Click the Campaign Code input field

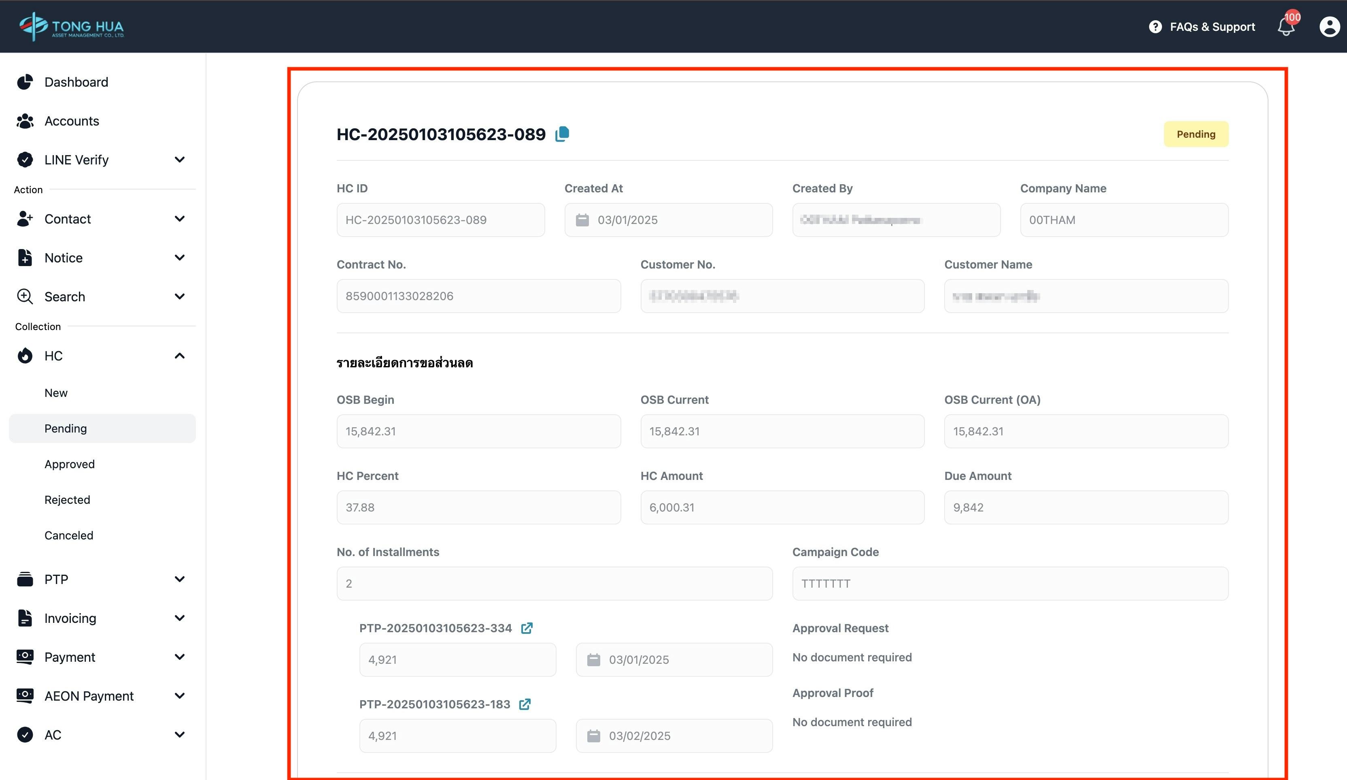tap(1010, 584)
